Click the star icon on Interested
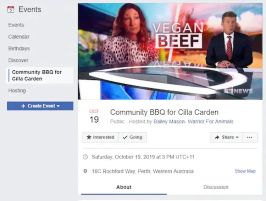 pos(89,137)
